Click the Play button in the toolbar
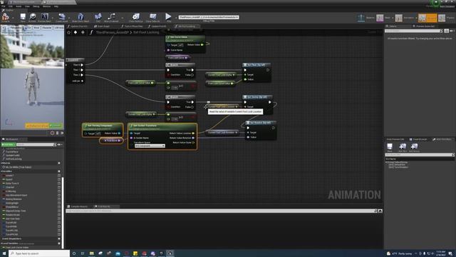The image size is (456, 257). [x=168, y=17]
